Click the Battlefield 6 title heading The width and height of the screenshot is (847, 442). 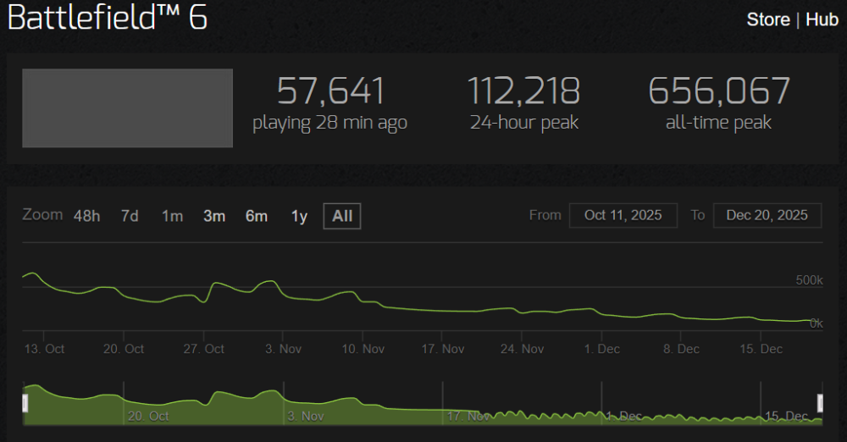pyautogui.click(x=108, y=17)
